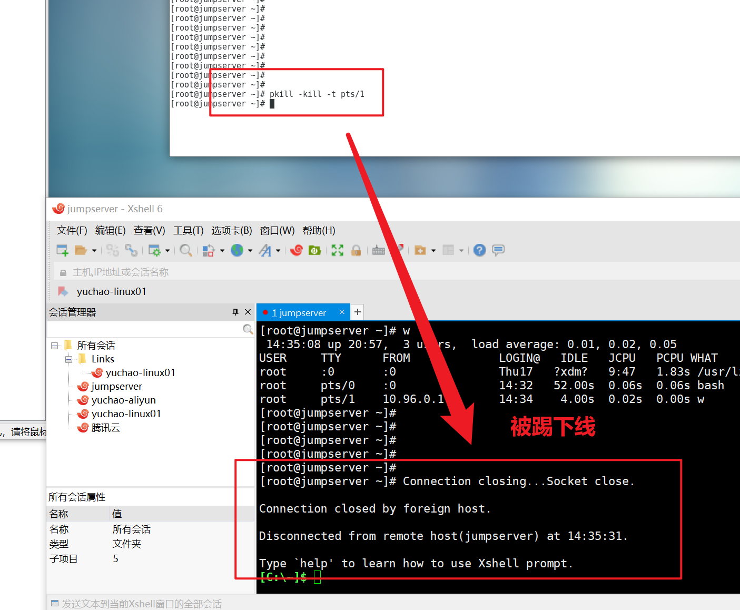Expand dropdown arrow next to Open folder icon
Screen dimensions: 740x610
point(94,251)
